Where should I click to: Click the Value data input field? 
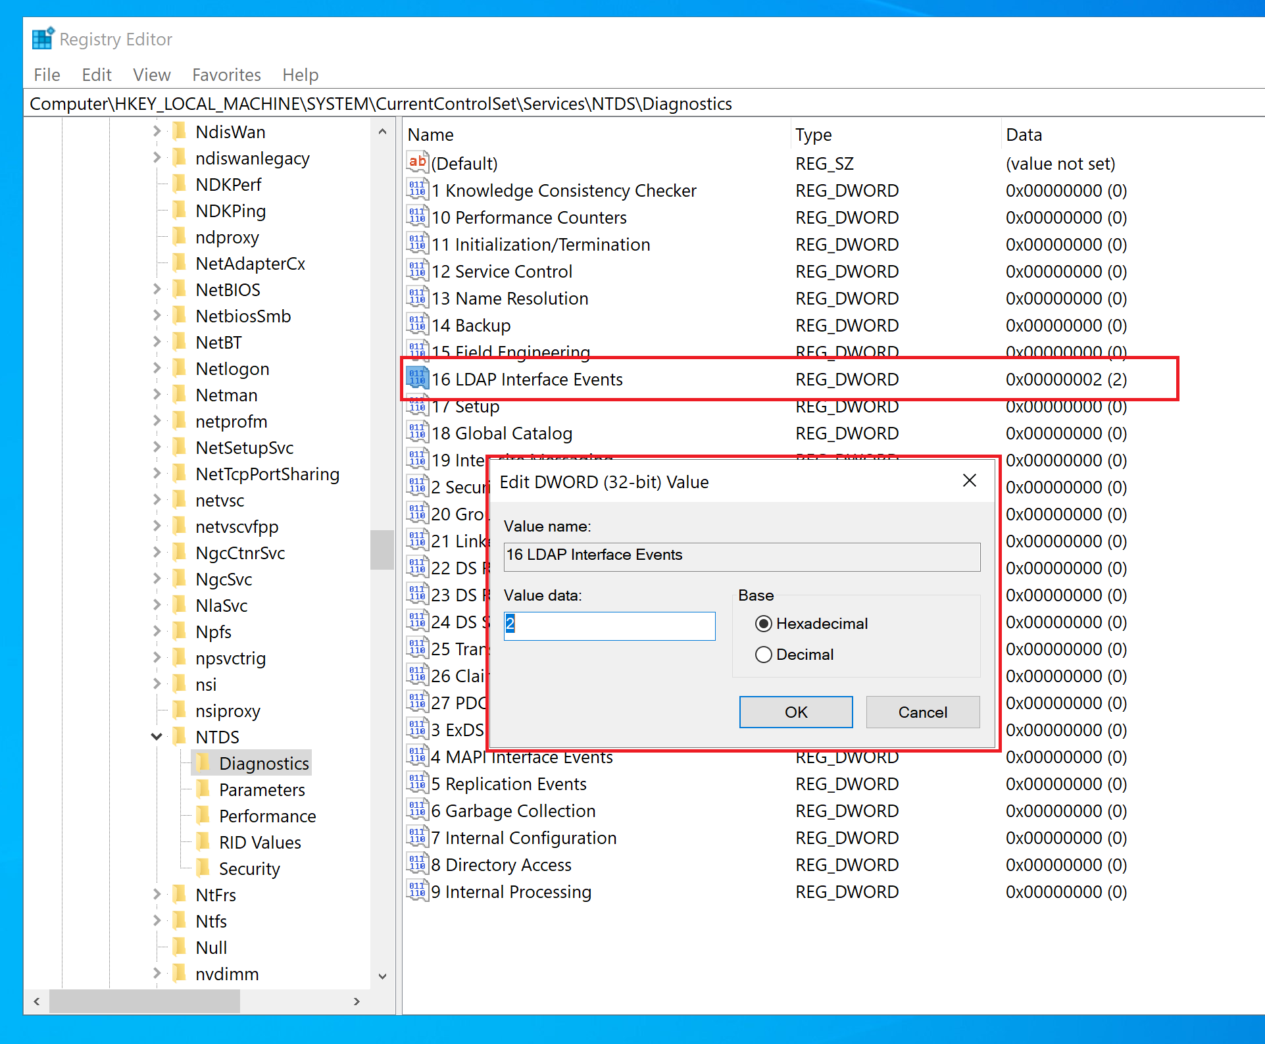tap(610, 626)
